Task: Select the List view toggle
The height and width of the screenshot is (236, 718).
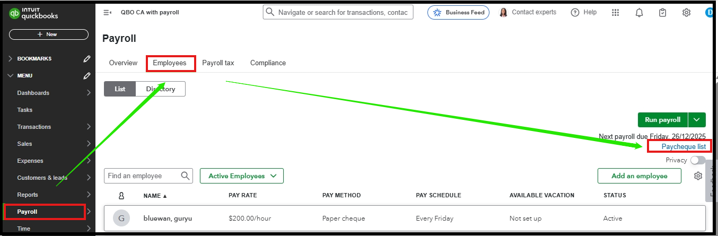Action: (120, 89)
